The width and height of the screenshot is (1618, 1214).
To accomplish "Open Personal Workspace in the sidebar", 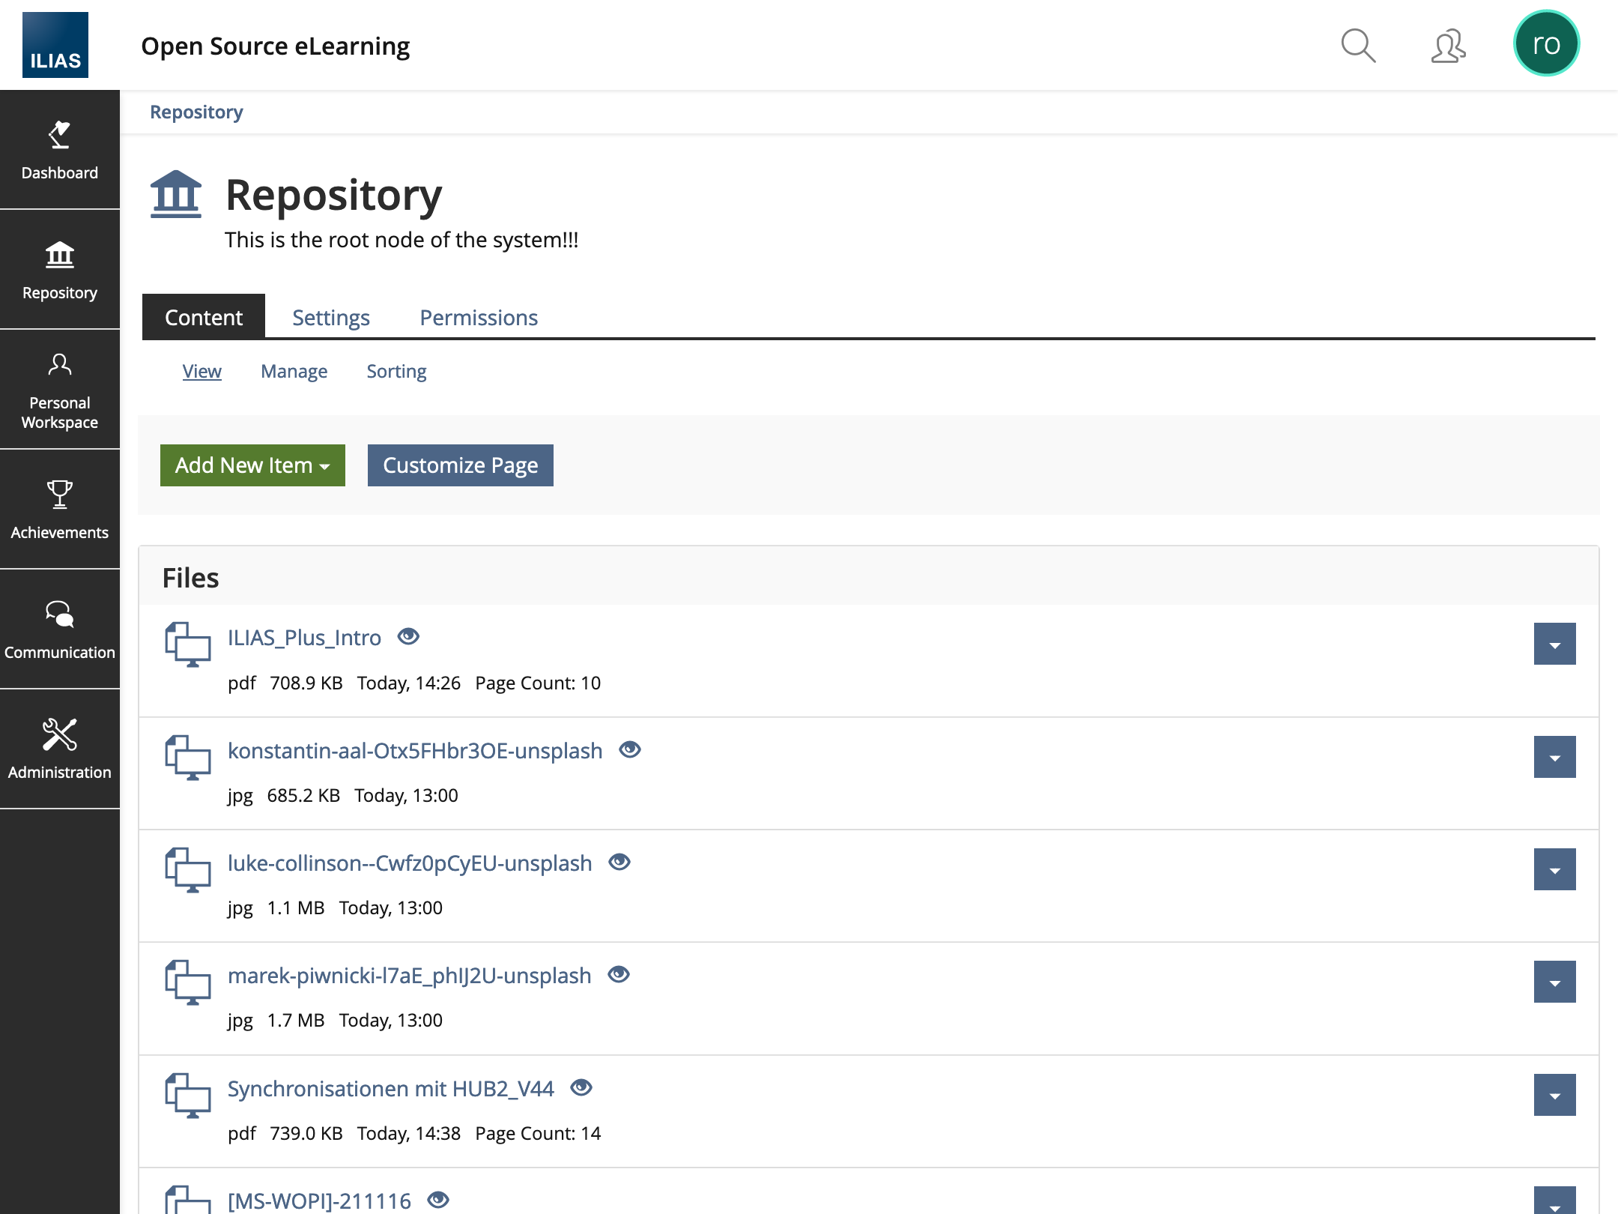I will (60, 390).
